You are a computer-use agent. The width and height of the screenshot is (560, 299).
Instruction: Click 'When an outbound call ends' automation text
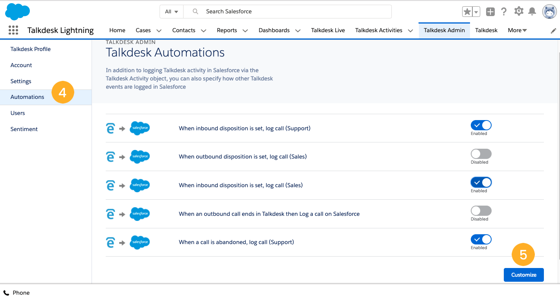tap(269, 214)
